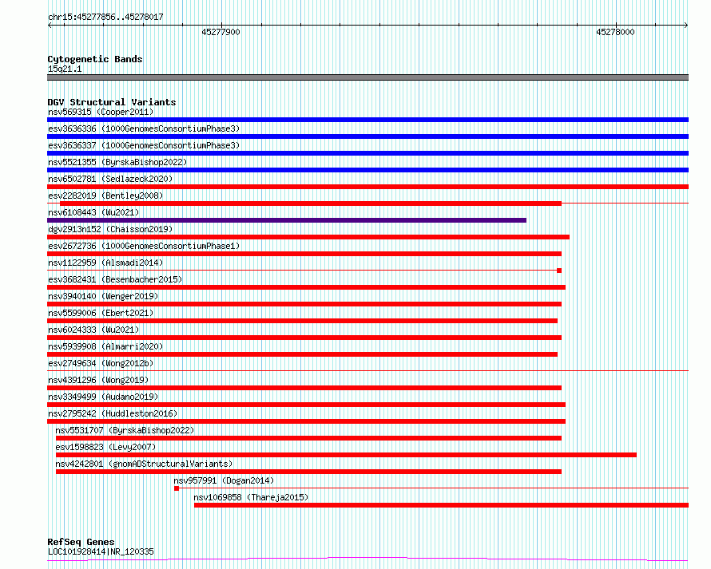Click the nsv4242801 (gnomADStructuralVariants) label
Screen dimensions: 711x569
pos(144,464)
